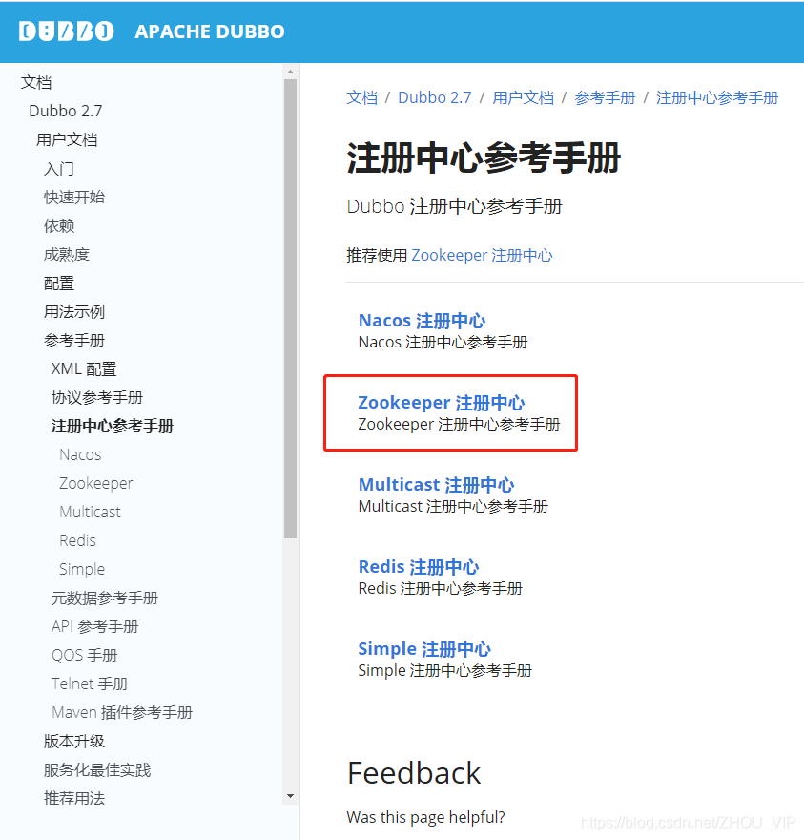Open Simple 注册中心 heading link
The image size is (804, 840).
[x=424, y=649]
